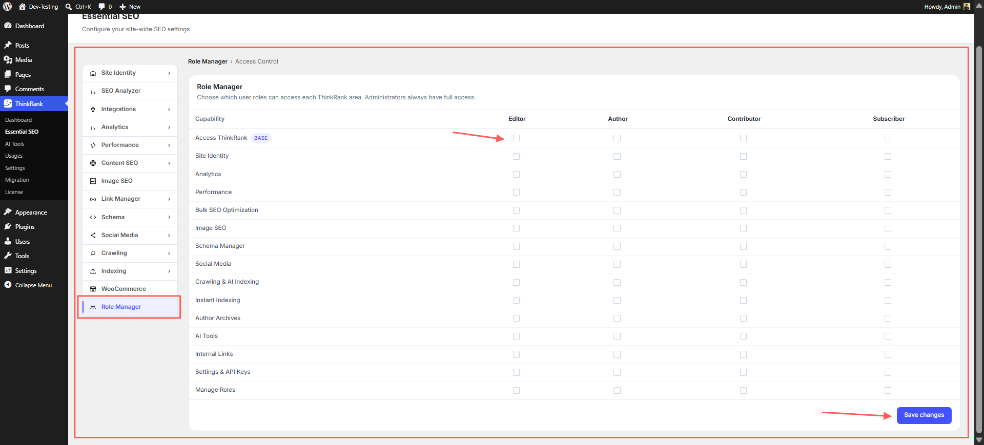This screenshot has height=445, width=984.
Task: Enable Access ThinkRank for Editor
Action: 516,138
